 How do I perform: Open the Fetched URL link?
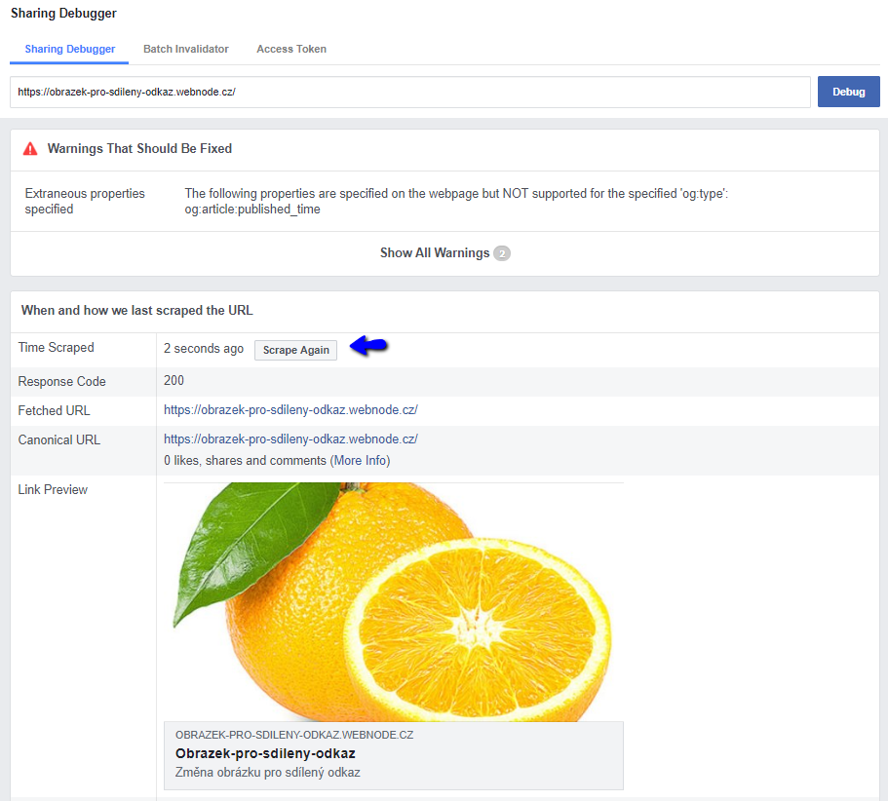[x=290, y=410]
